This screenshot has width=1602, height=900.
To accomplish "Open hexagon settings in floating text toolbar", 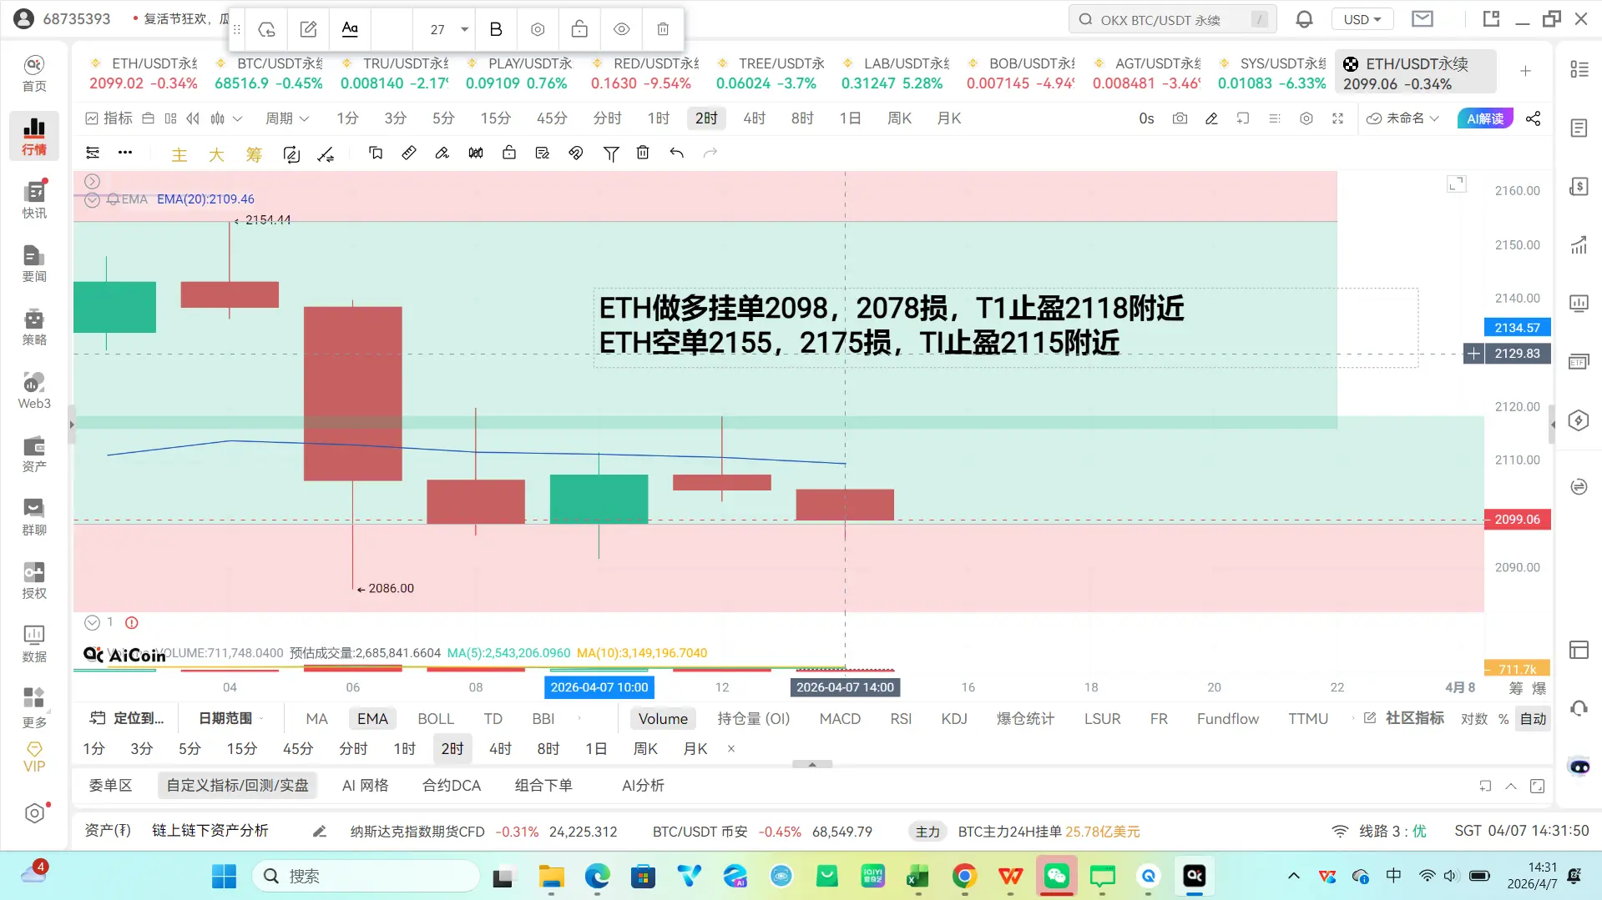I will coord(538,29).
